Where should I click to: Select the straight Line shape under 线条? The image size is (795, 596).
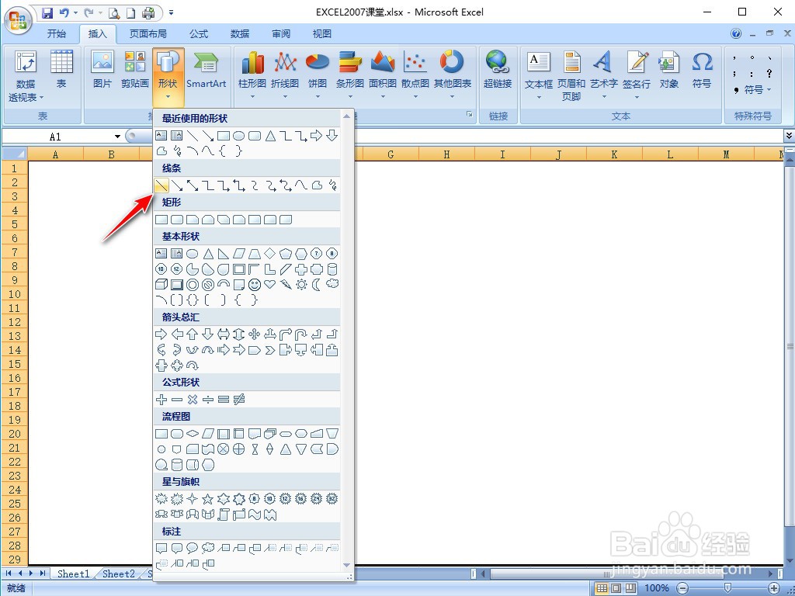(x=161, y=185)
